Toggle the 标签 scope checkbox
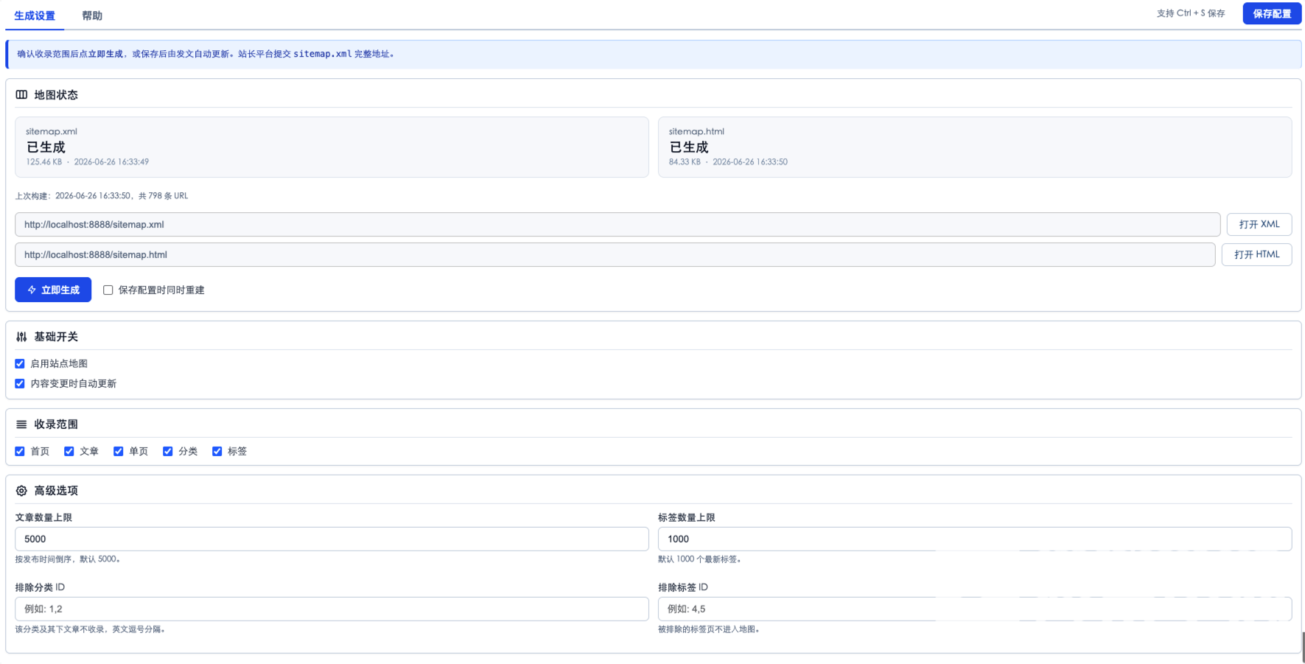The height and width of the screenshot is (664, 1305). click(217, 451)
